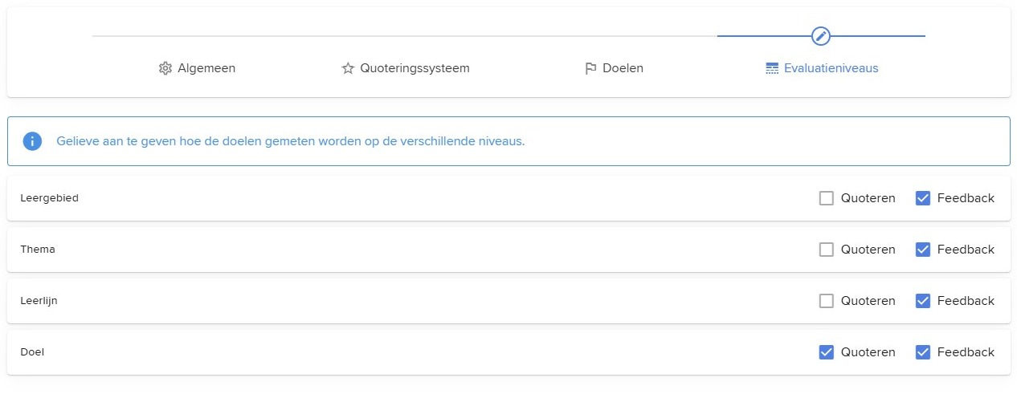Click the star icon beside Quoteringssysteem
Image resolution: width=1017 pixels, height=398 pixels.
tap(348, 68)
